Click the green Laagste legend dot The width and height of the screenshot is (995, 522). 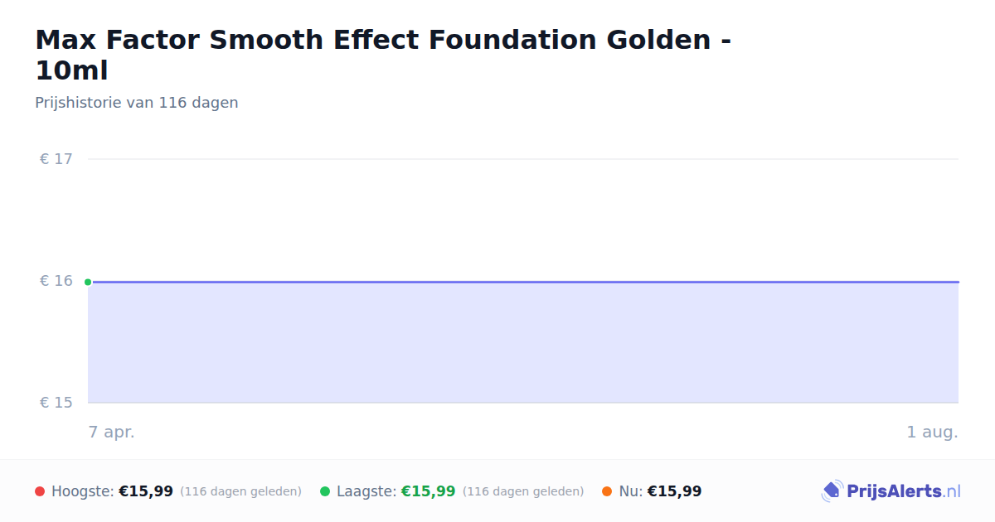pos(325,491)
